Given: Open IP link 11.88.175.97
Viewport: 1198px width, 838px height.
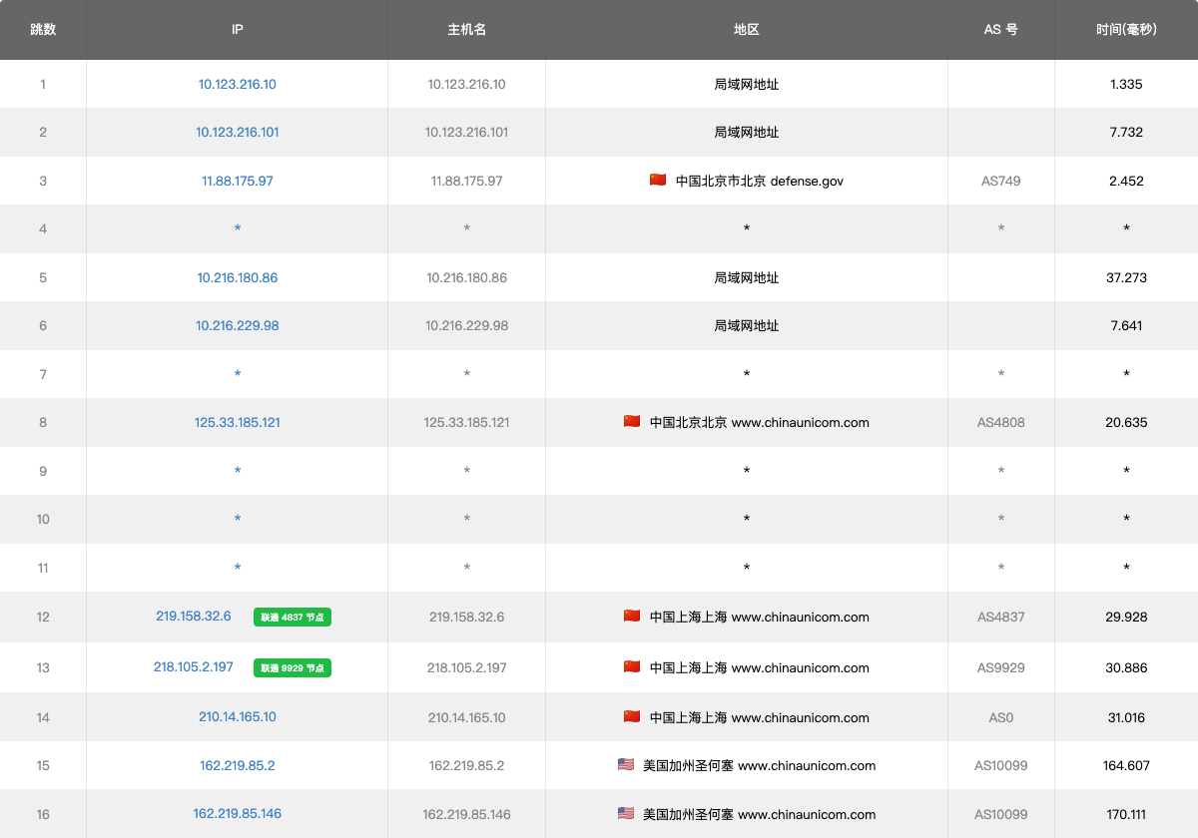Looking at the screenshot, I should [x=237, y=182].
